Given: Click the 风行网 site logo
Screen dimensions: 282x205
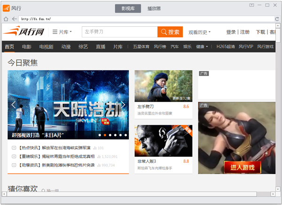Looking at the screenshot, I should pyautogui.click(x=24, y=31).
